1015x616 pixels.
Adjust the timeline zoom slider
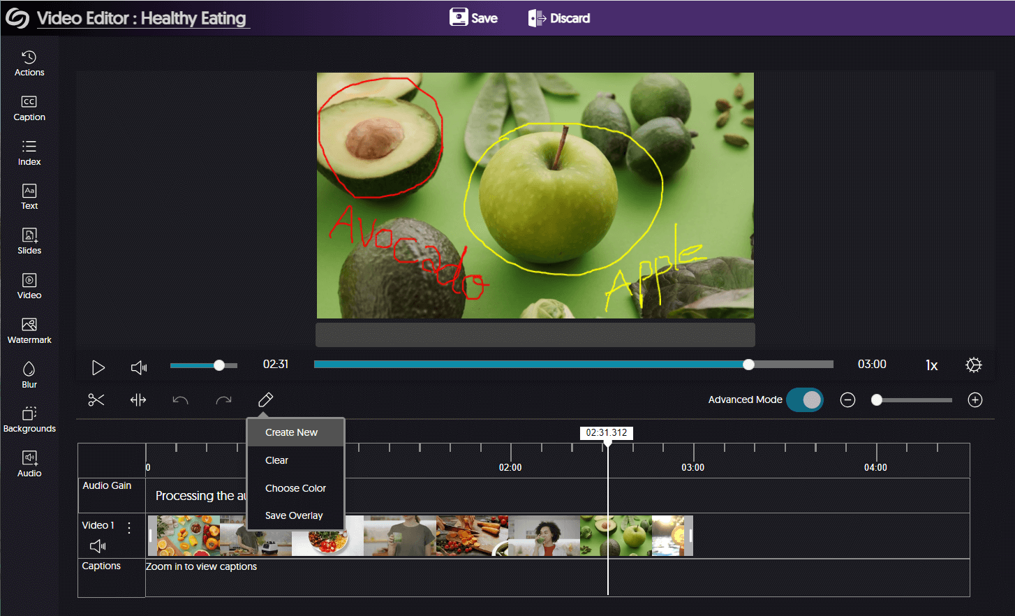tap(912, 400)
